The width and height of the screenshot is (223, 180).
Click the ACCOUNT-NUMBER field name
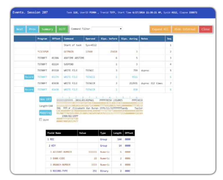[62, 152]
